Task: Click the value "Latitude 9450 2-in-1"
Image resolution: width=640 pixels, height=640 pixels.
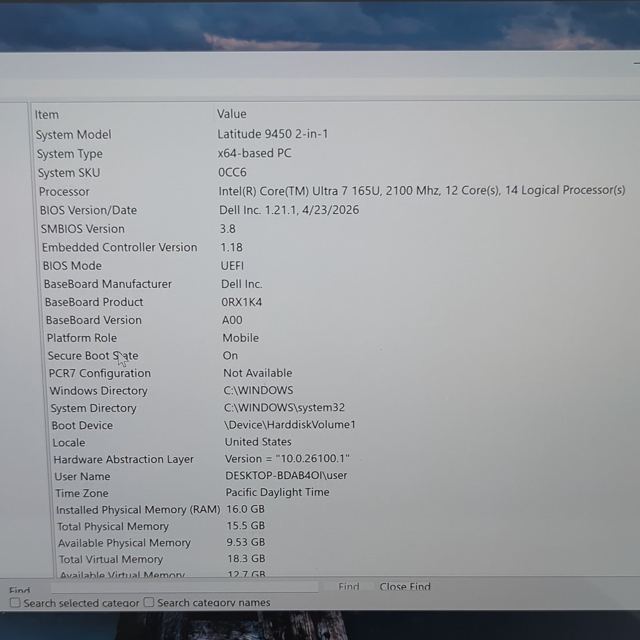Action: point(273,134)
